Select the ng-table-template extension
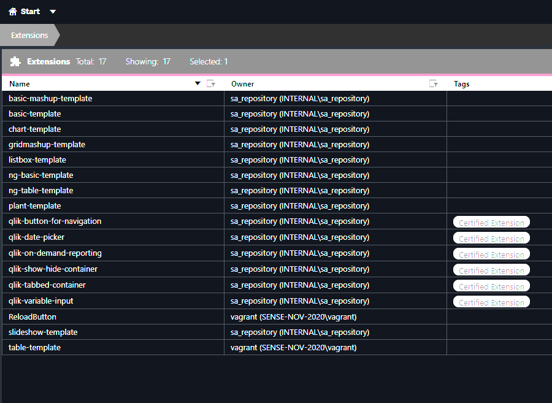The width and height of the screenshot is (552, 403). click(x=41, y=190)
